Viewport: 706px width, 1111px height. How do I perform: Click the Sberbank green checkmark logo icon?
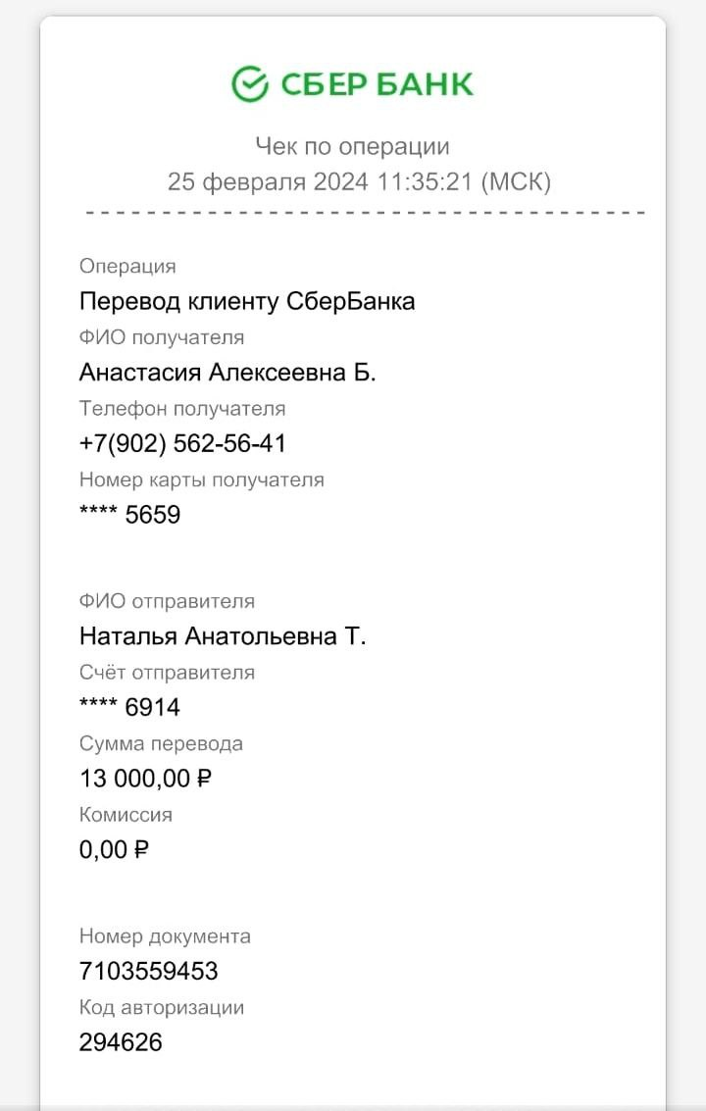tap(250, 84)
